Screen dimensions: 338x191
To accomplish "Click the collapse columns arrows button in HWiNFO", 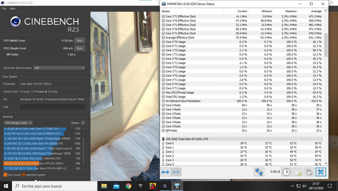I will coord(176,172).
